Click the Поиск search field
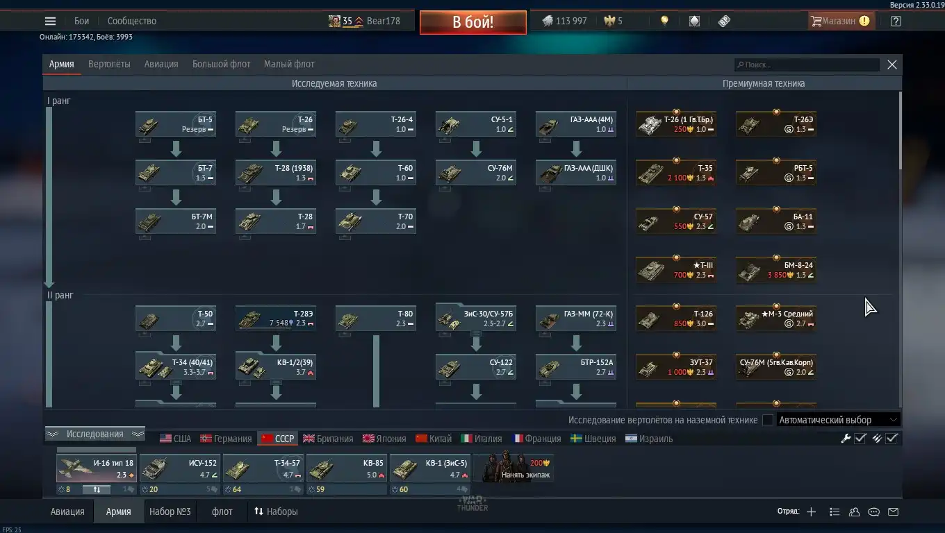Viewport: 945px width, 533px height. (807, 65)
